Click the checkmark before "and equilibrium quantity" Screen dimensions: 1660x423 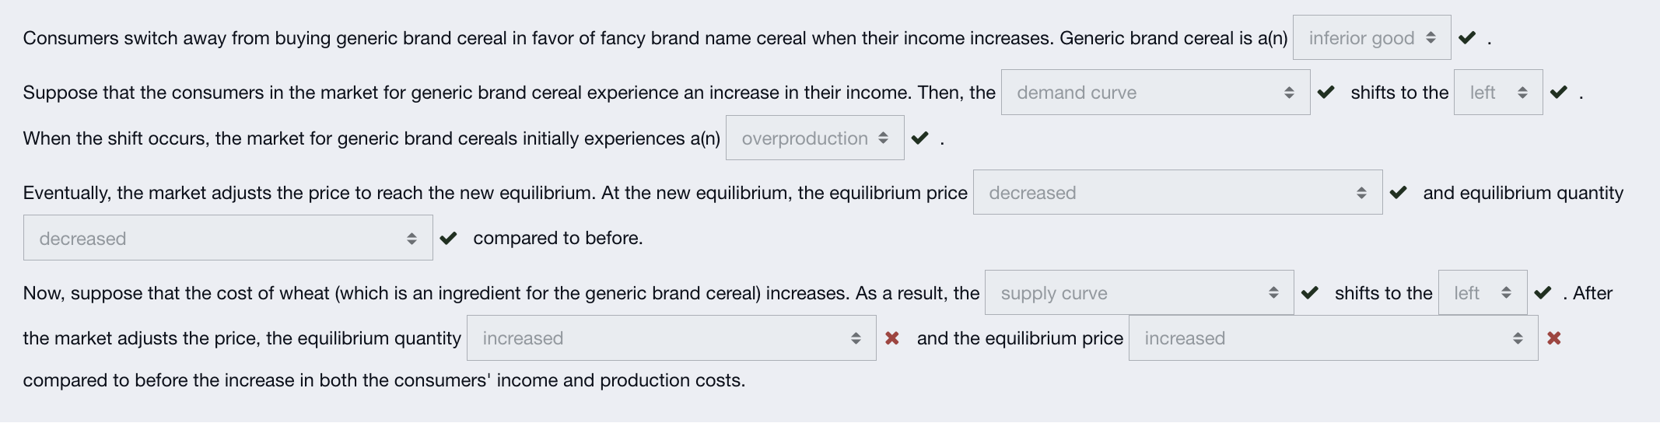[1398, 193]
